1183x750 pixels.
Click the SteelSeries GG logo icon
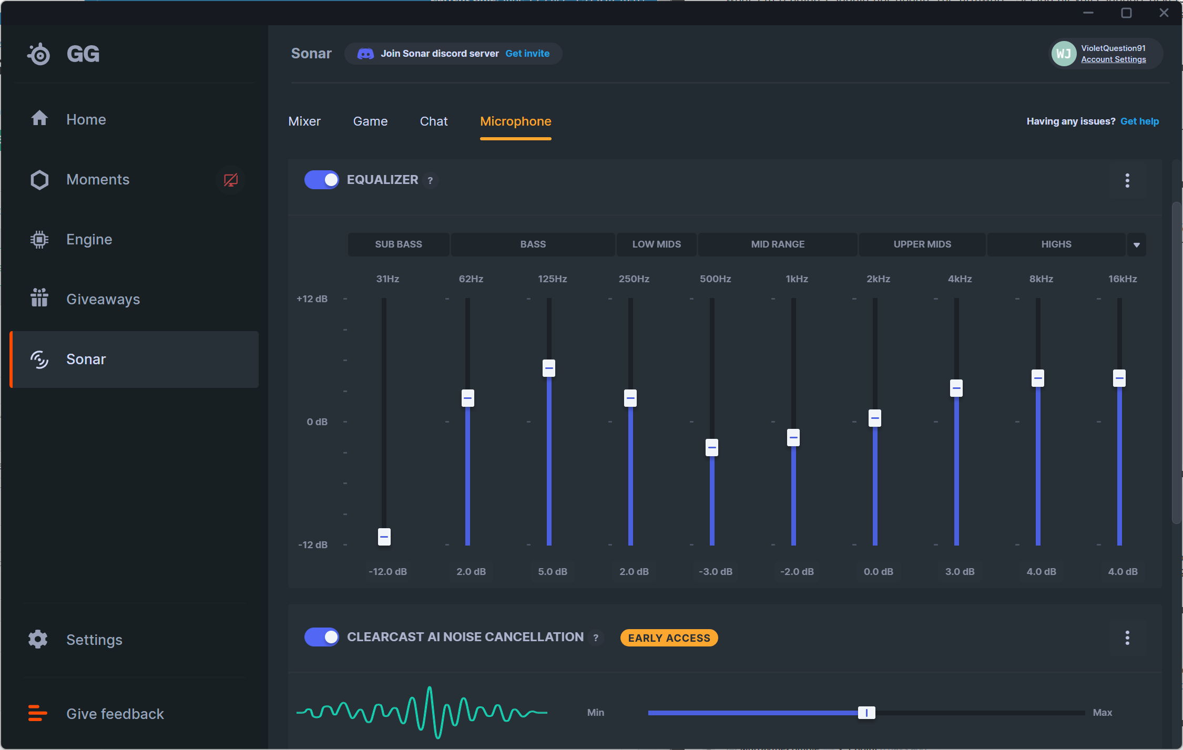tap(39, 54)
